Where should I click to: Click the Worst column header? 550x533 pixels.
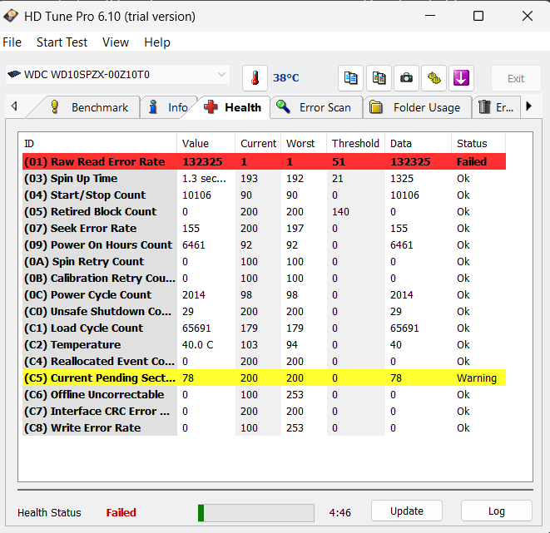pos(304,143)
